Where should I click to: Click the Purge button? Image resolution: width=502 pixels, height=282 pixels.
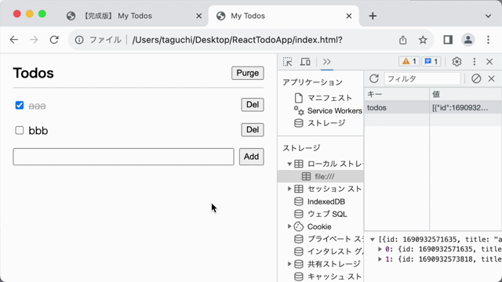(248, 73)
